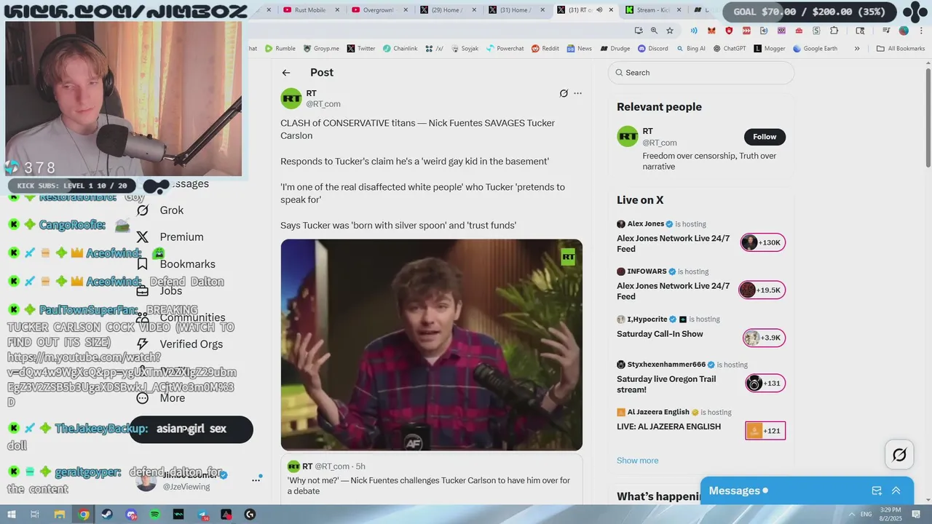Expand the Messages drawer with double chevron
932x524 pixels.
tap(896, 491)
